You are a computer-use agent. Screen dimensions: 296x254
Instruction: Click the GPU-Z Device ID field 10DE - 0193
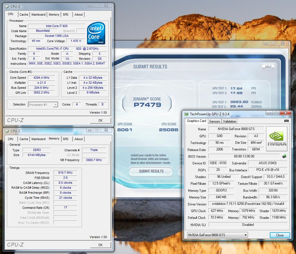point(218,163)
